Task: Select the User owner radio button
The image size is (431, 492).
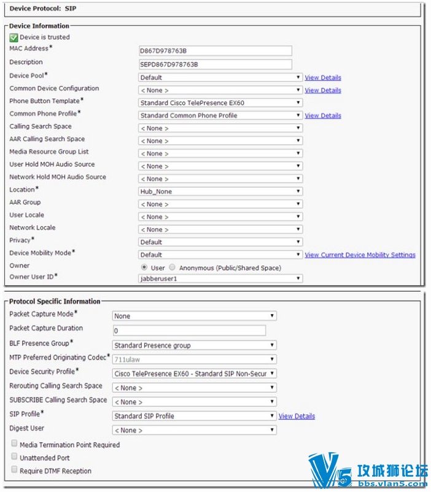Action: click(144, 267)
